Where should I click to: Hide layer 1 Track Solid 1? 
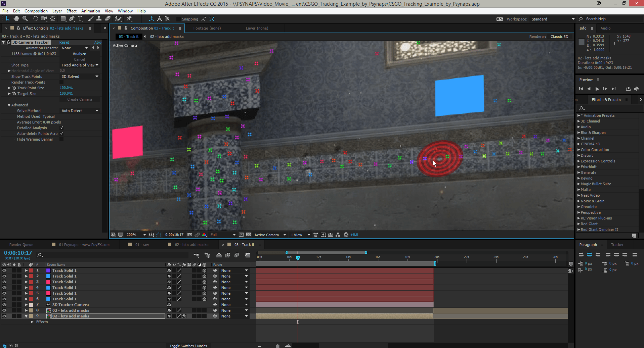(4, 270)
